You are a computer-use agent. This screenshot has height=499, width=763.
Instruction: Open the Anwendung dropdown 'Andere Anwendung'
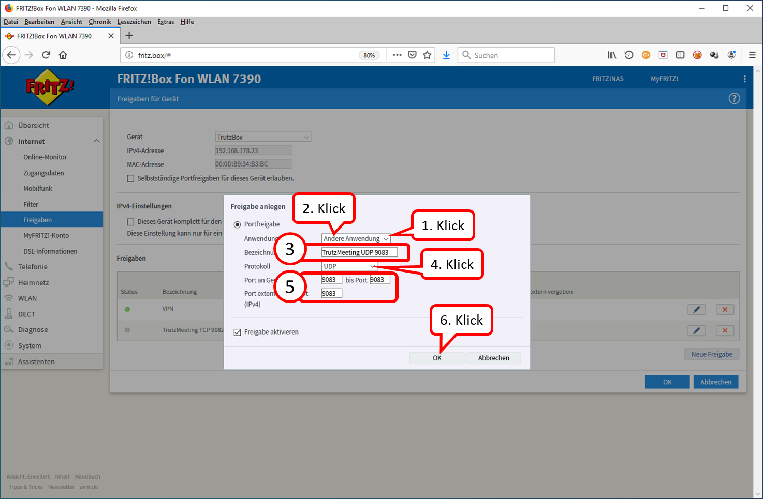point(356,238)
